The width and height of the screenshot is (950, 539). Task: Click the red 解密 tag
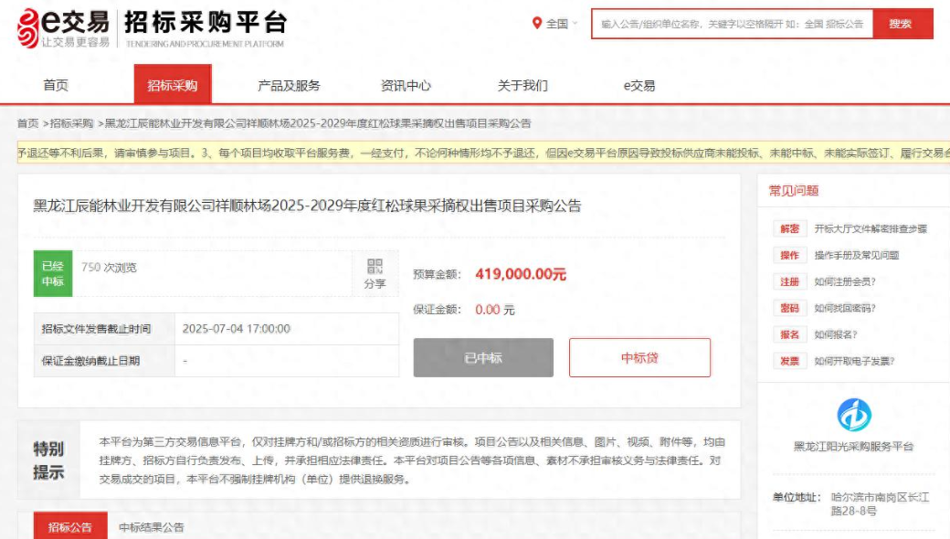pos(789,229)
